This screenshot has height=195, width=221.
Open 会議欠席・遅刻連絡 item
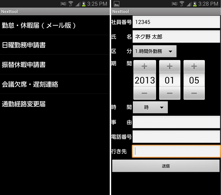55,84
